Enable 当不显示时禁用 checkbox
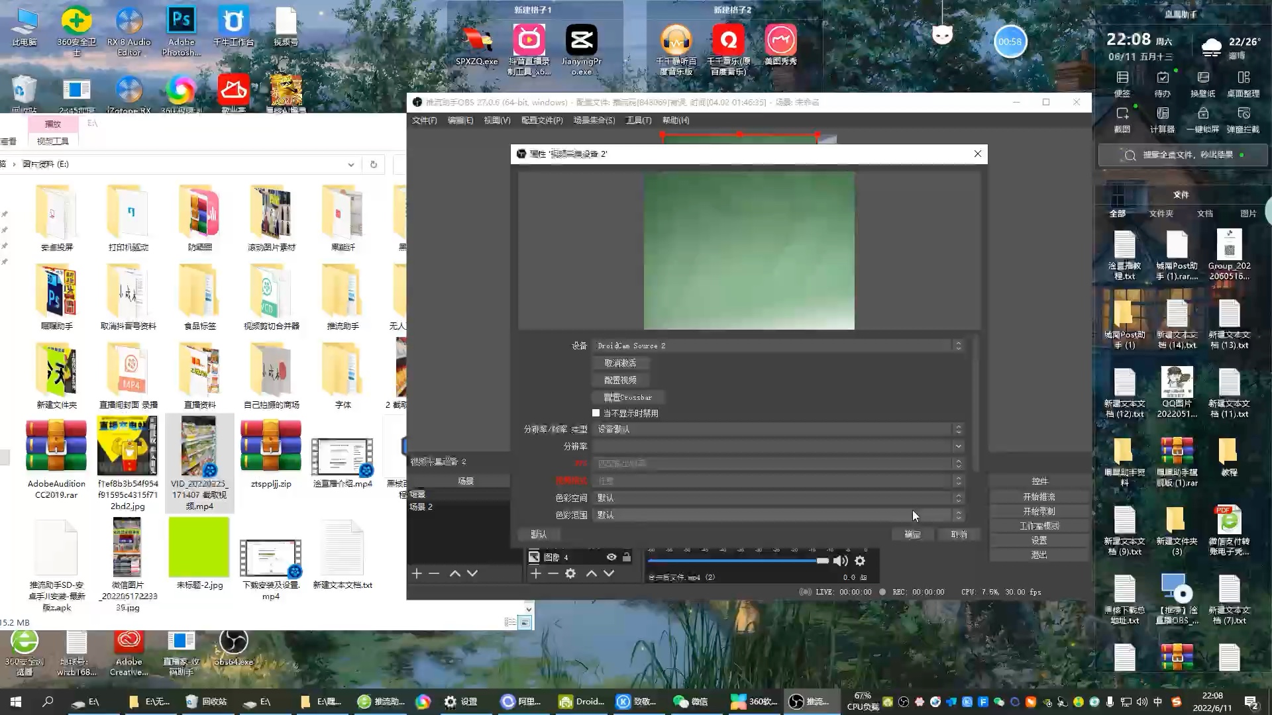Image resolution: width=1272 pixels, height=715 pixels. click(x=596, y=413)
